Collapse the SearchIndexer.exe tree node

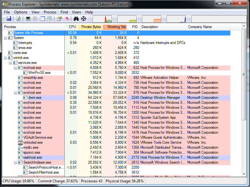15,163
